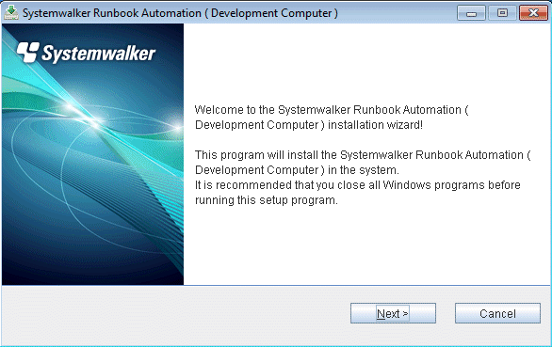Close the Systemwalker installer window
Screen dimensions: 552x347
point(533,13)
